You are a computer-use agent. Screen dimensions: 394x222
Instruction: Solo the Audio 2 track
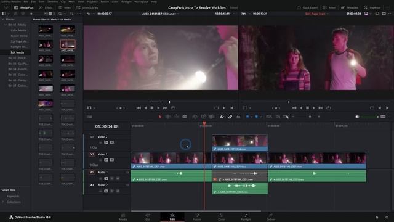tap(112, 191)
